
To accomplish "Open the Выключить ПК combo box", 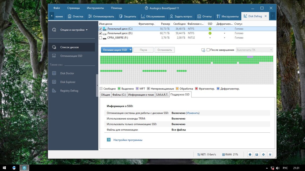I will 254,50.
